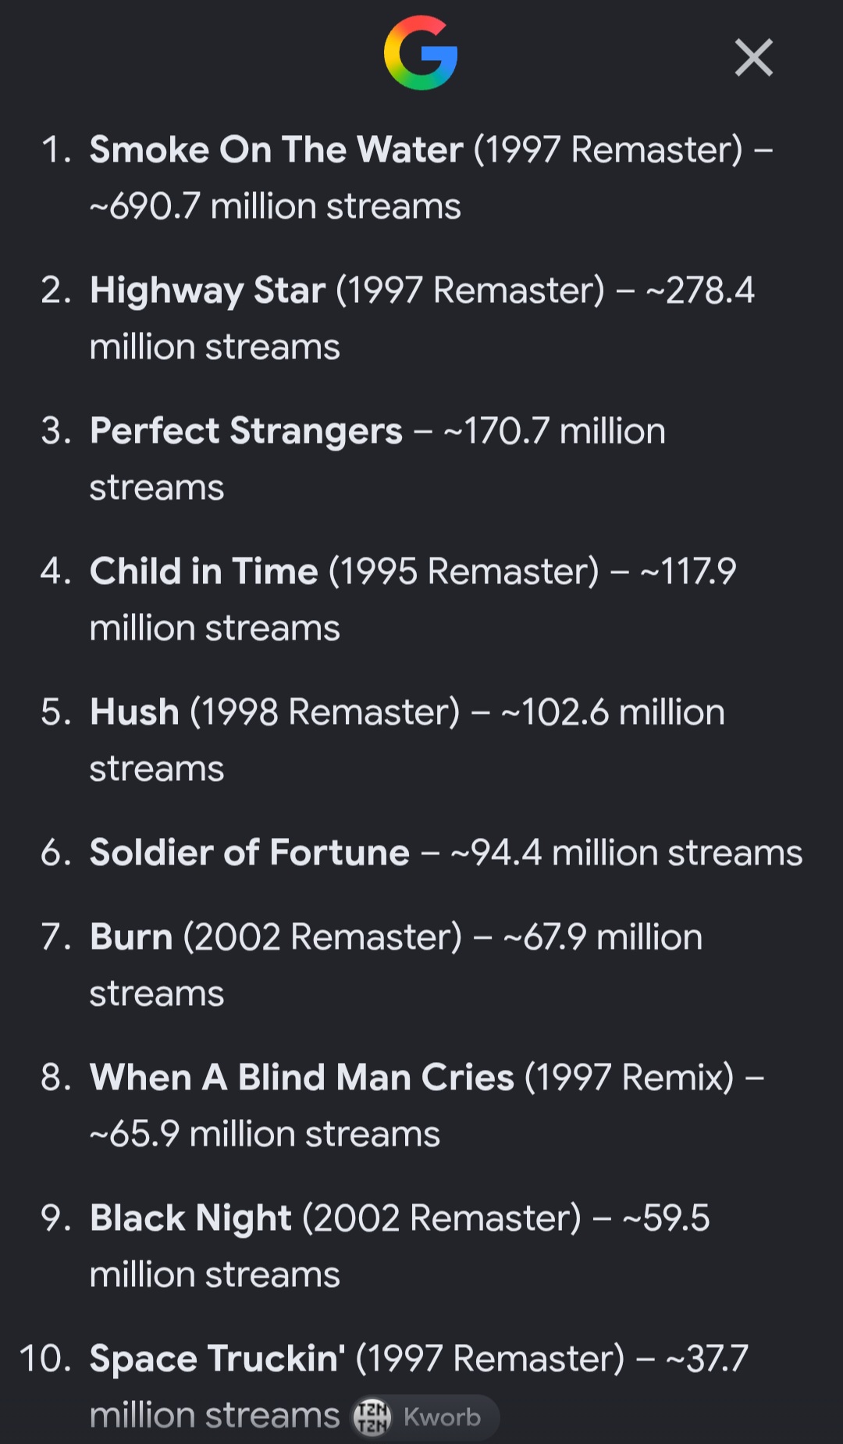This screenshot has height=1444, width=843.
Task: Close the overlay with the X icon
Action: pos(754,58)
